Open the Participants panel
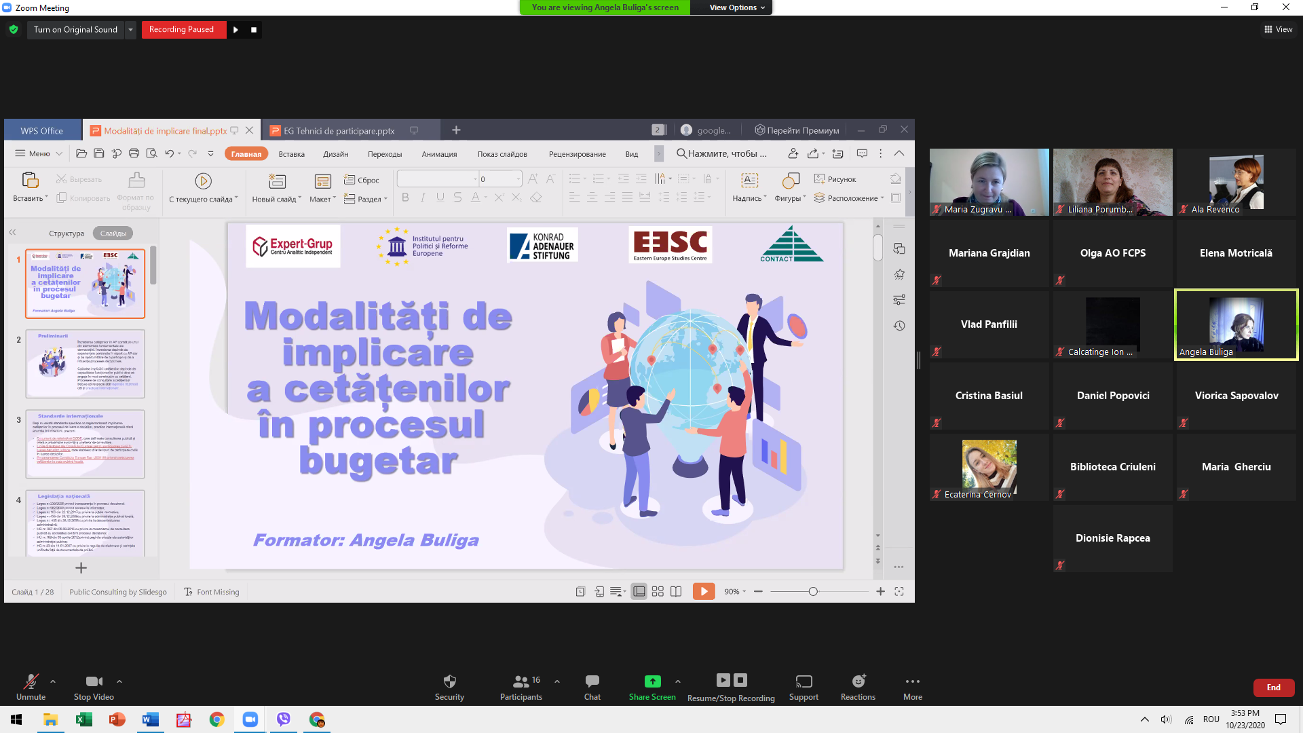The height and width of the screenshot is (733, 1303). [x=521, y=681]
